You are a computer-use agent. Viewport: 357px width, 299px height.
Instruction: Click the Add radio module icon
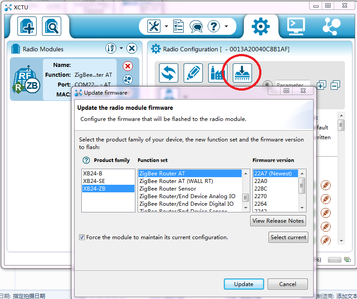(27, 26)
